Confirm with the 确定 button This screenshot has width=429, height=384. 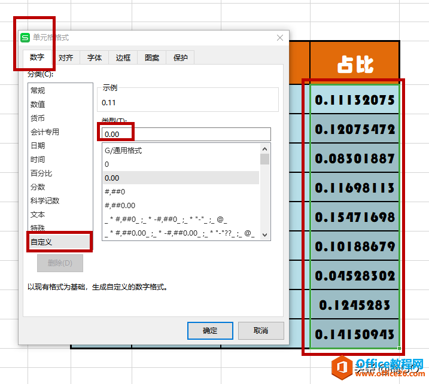pos(210,331)
